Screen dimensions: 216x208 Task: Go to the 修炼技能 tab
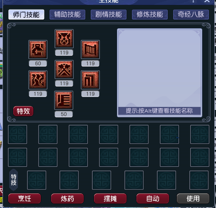[x=150, y=15]
